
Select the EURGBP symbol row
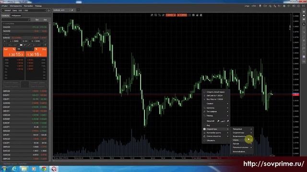25,119
